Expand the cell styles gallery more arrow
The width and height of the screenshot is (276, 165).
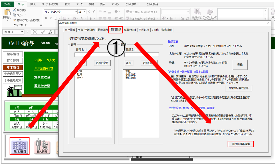tap(265, 19)
